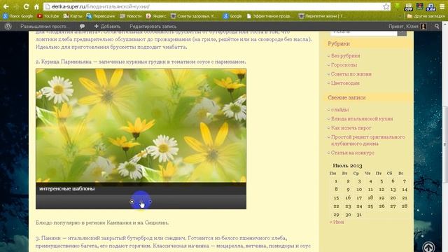Viewport: 448px width, 252px height.
Task: Click the admin bar search magnifier icon
Action: coord(437,27)
